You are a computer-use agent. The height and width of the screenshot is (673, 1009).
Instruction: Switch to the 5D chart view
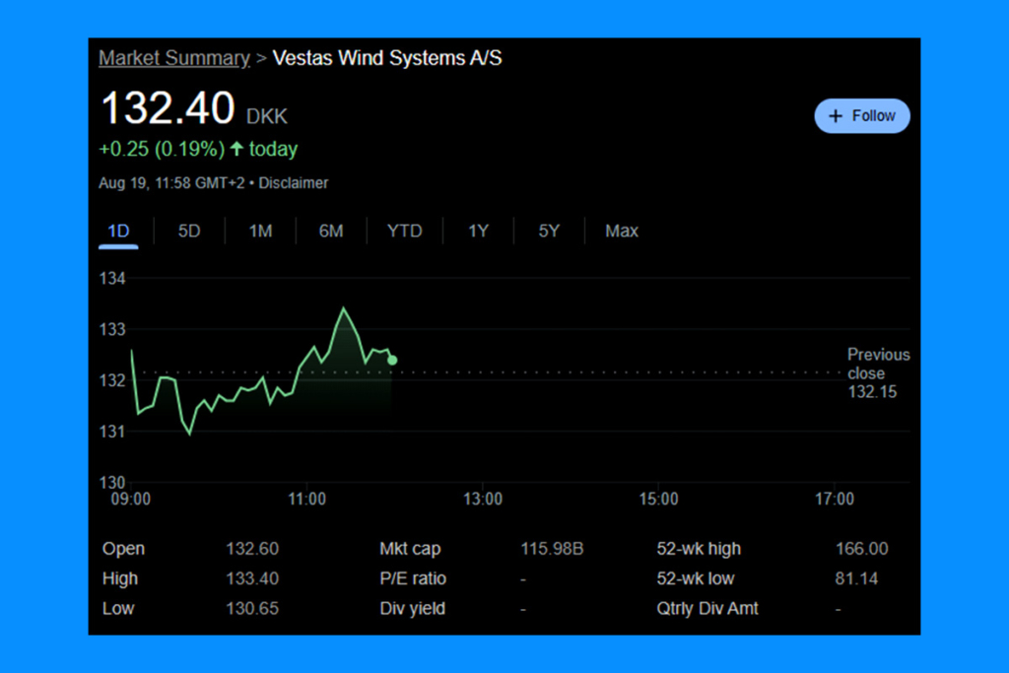pyautogui.click(x=189, y=231)
